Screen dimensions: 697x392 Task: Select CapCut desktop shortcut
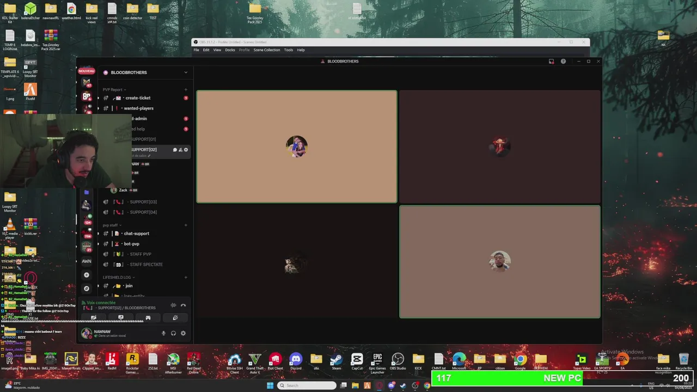point(357,362)
